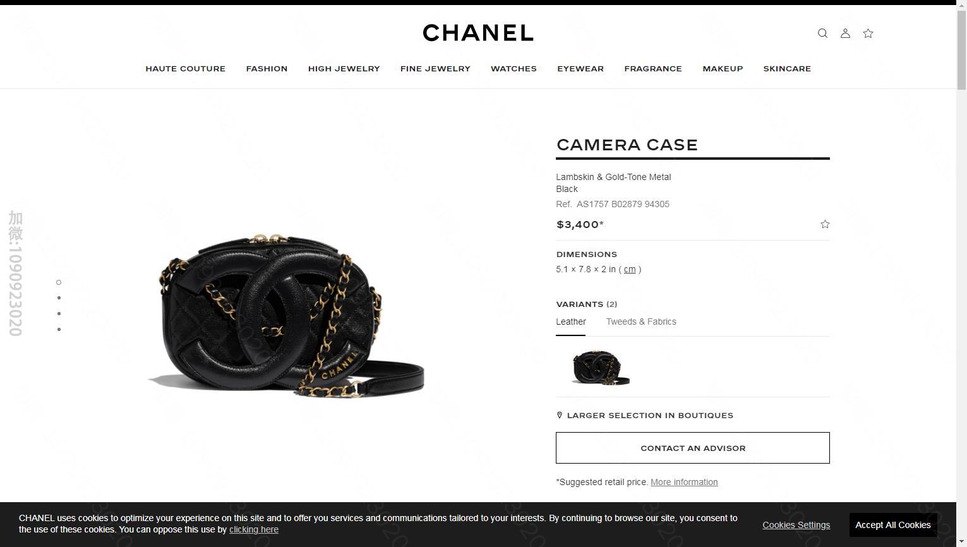Open Cookies Settings link
This screenshot has height=547, width=967.
[796, 525]
